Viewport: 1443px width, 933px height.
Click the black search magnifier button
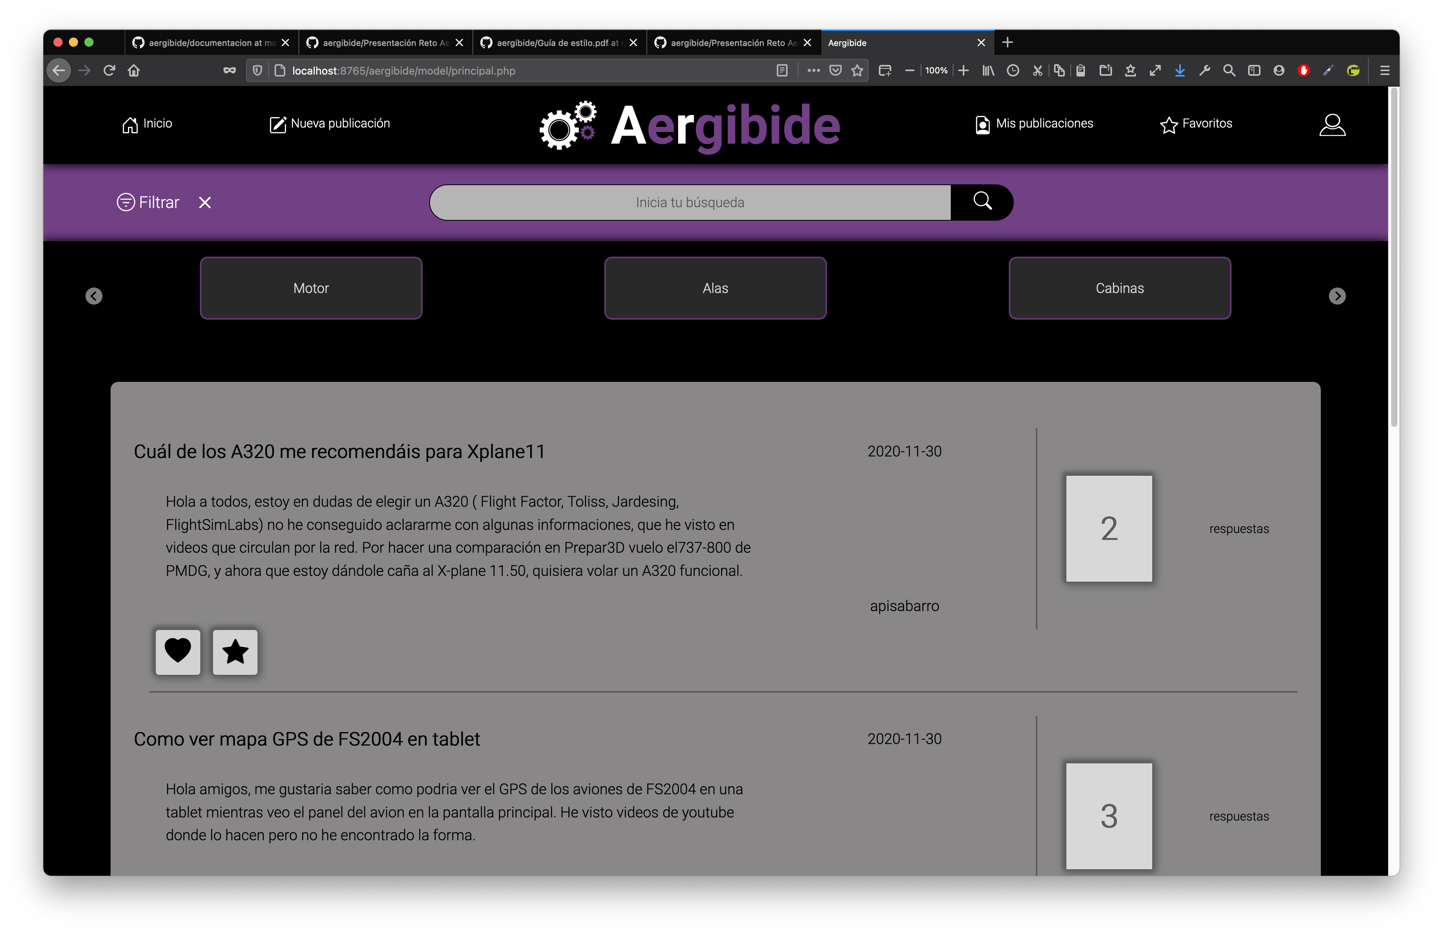pos(982,202)
